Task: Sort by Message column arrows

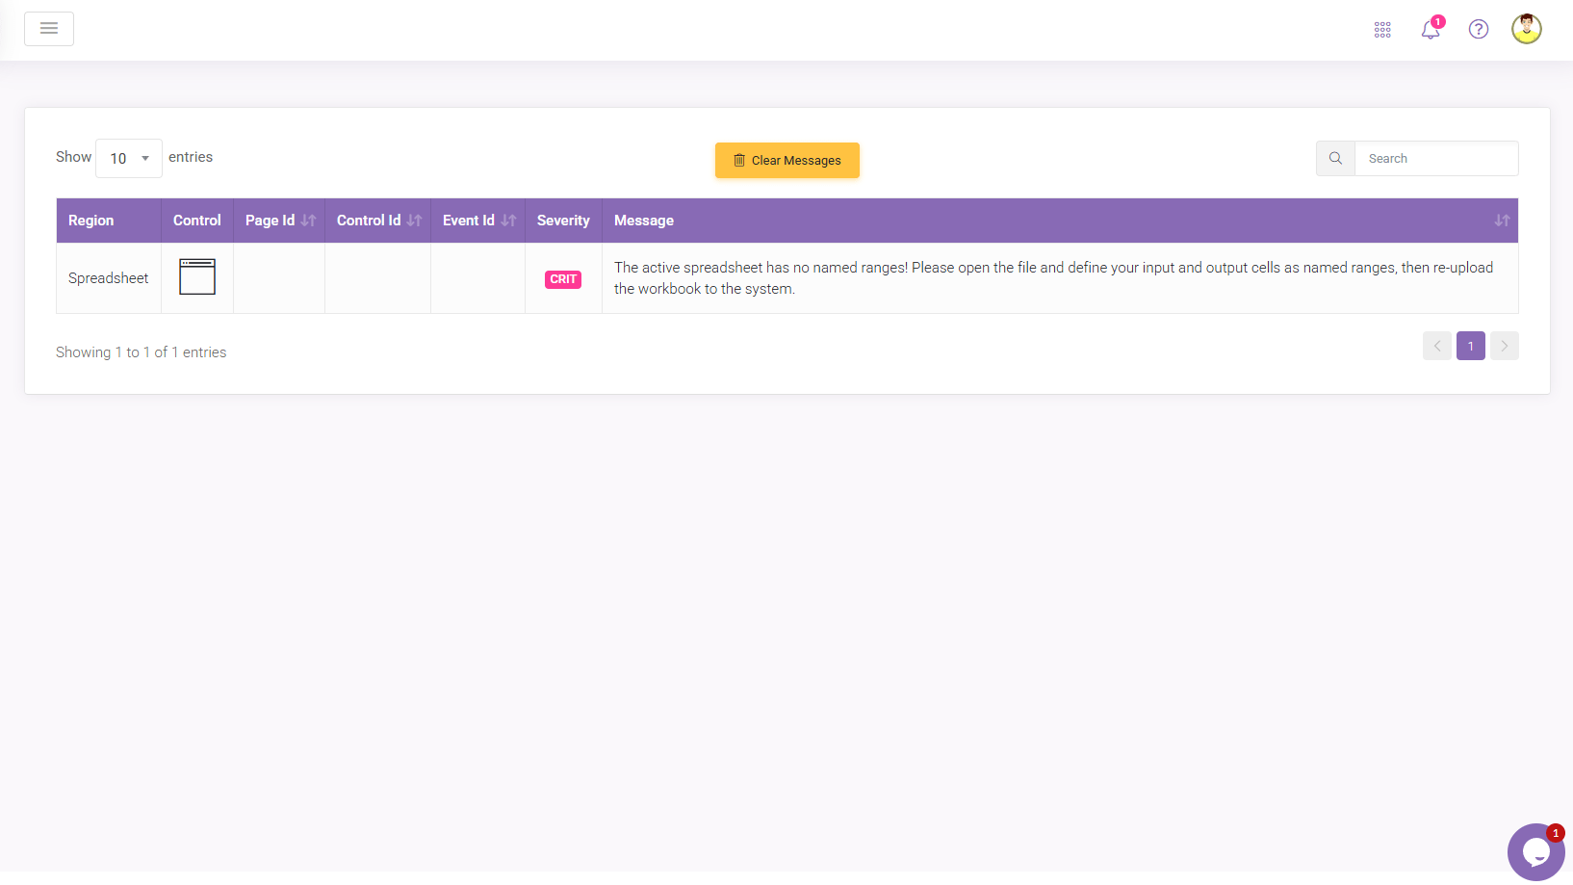Action: [1502, 221]
